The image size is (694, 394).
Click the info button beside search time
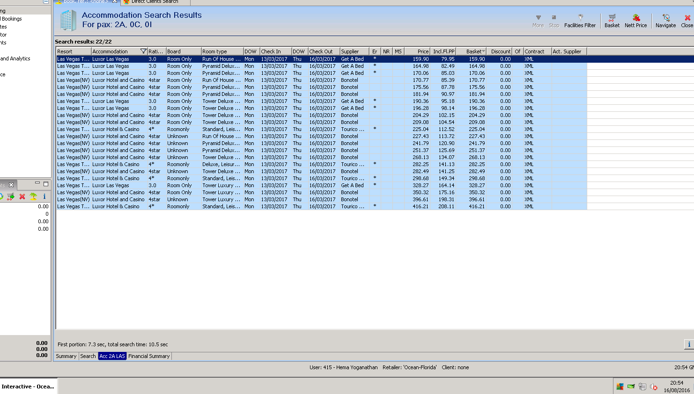point(689,344)
